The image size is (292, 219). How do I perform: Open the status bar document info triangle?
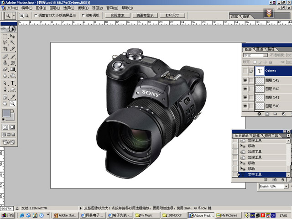(81, 208)
